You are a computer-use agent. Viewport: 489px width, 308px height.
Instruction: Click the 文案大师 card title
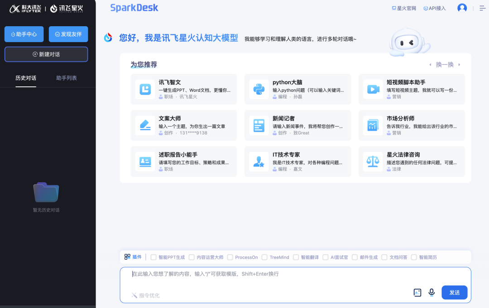click(170, 118)
